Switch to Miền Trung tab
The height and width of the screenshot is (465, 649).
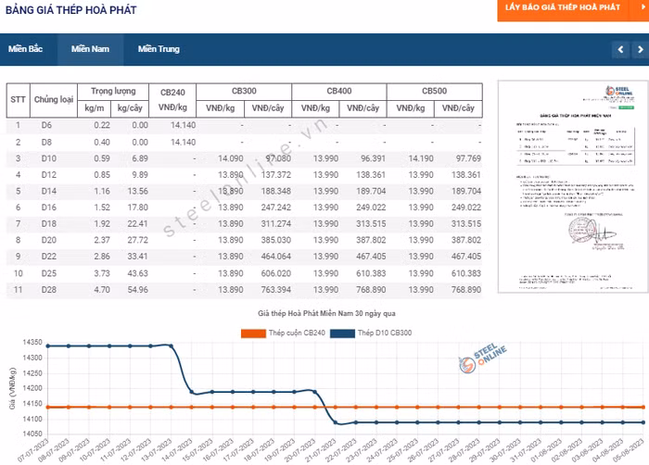point(159,49)
